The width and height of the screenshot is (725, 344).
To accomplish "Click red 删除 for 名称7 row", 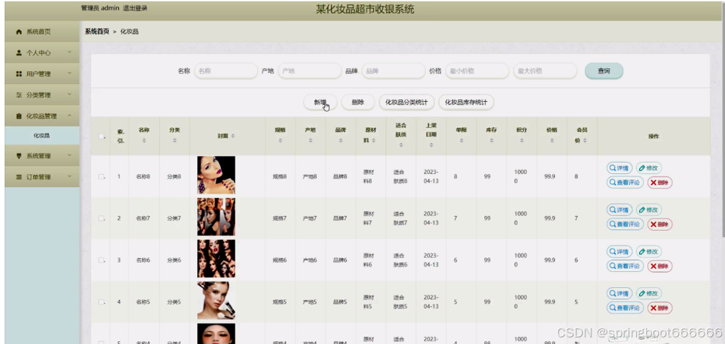I will (660, 224).
